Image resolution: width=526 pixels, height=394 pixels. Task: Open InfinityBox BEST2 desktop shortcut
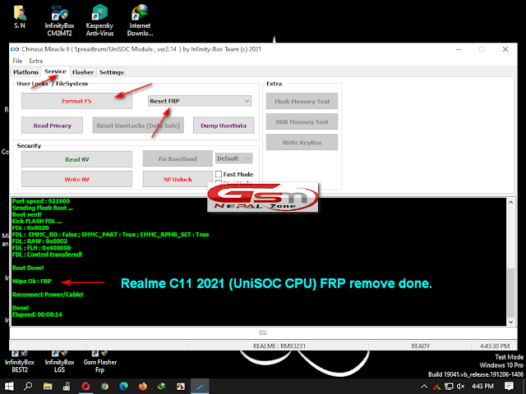click(x=20, y=362)
